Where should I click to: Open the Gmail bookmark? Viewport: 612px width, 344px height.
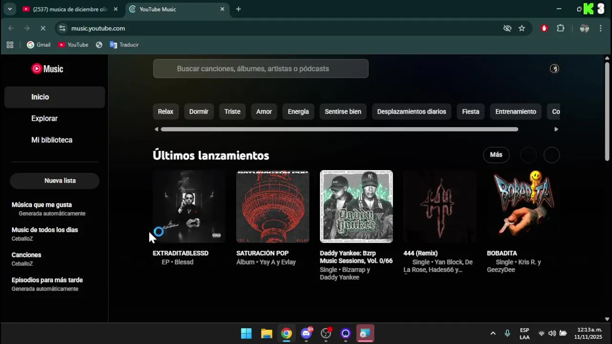click(39, 45)
